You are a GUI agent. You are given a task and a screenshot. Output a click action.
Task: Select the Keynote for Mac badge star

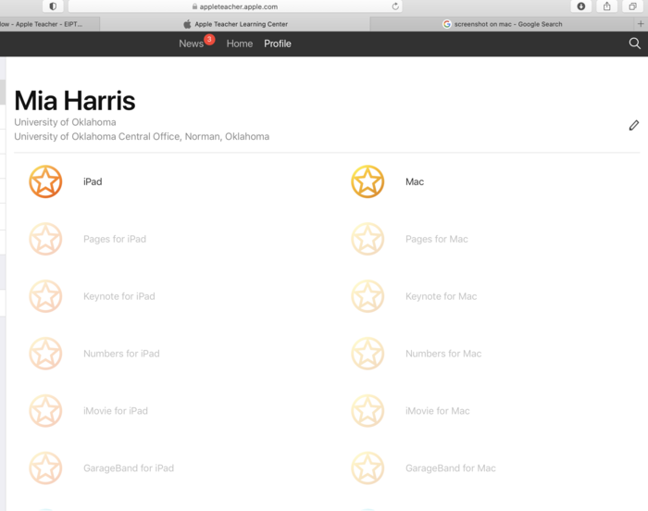point(368,296)
